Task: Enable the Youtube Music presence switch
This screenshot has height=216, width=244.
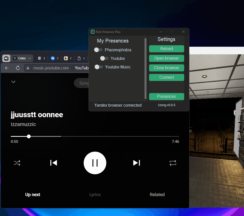Action: [99, 67]
